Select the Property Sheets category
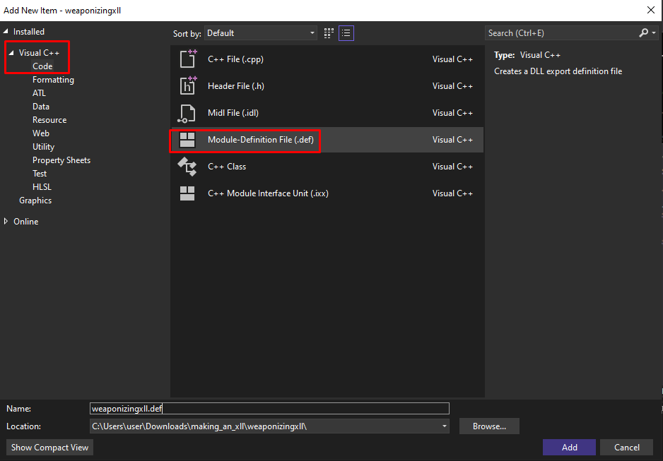 pyautogui.click(x=61, y=160)
